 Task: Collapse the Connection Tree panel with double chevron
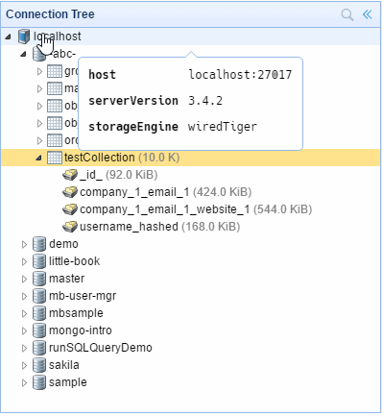pos(368,14)
